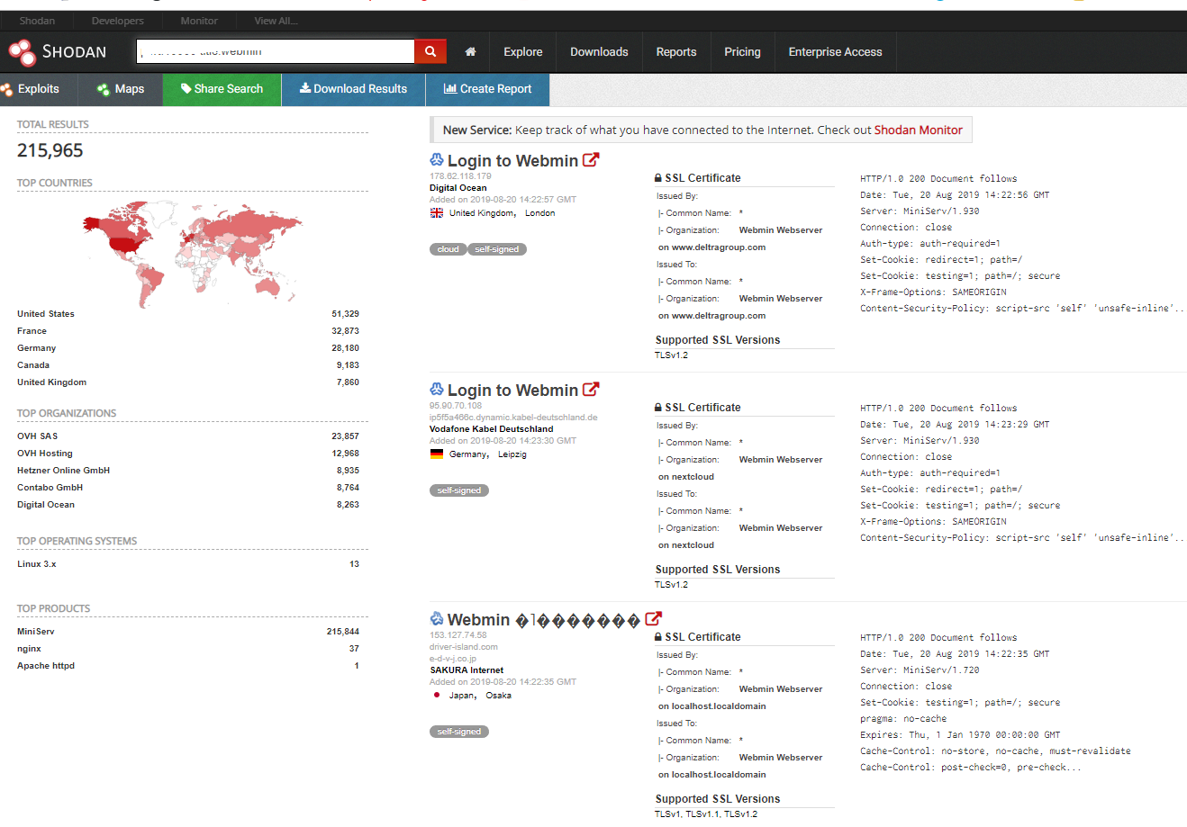Image resolution: width=1187 pixels, height=827 pixels.
Task: Open the Maps button
Action: tap(121, 89)
